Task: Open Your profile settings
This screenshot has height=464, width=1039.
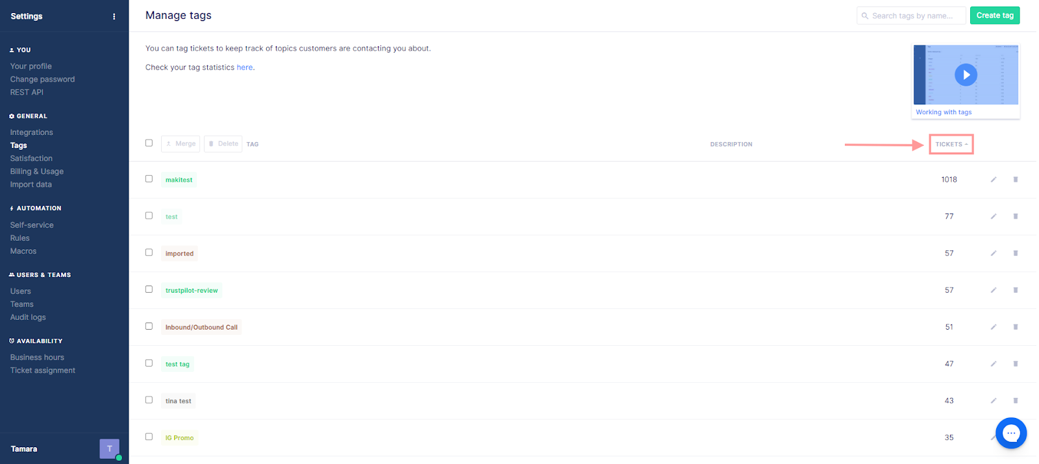Action: [x=31, y=66]
